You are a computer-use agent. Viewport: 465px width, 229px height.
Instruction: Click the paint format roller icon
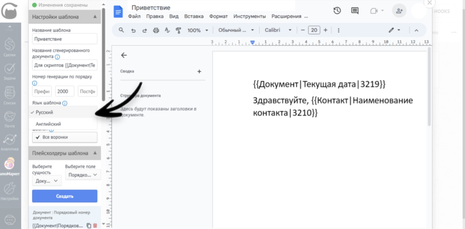click(178, 30)
